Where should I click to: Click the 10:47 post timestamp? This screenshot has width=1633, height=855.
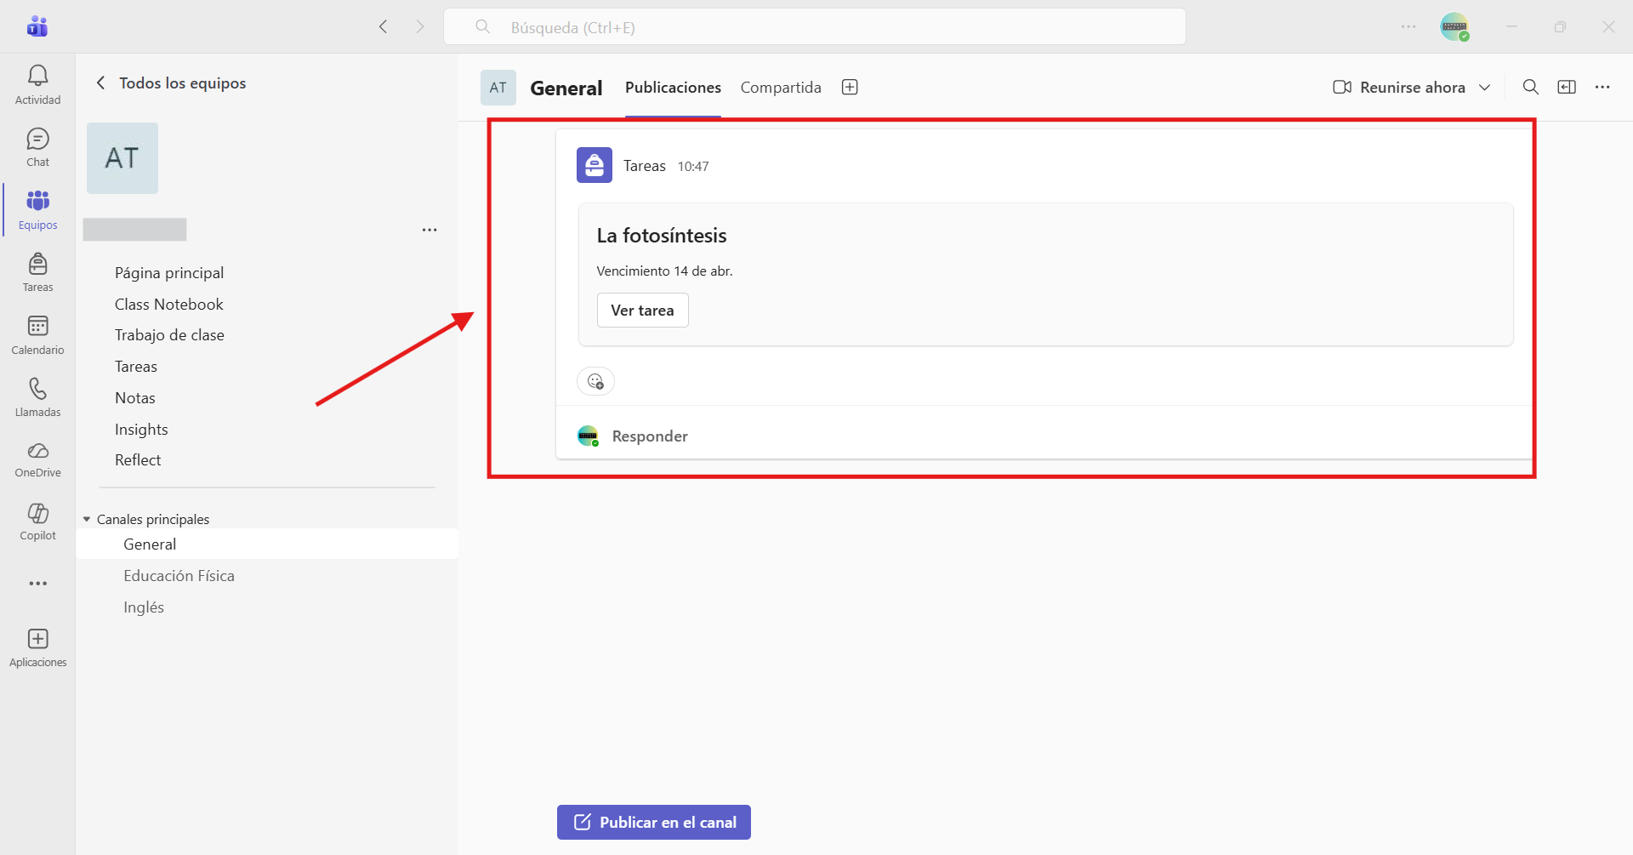(x=693, y=167)
